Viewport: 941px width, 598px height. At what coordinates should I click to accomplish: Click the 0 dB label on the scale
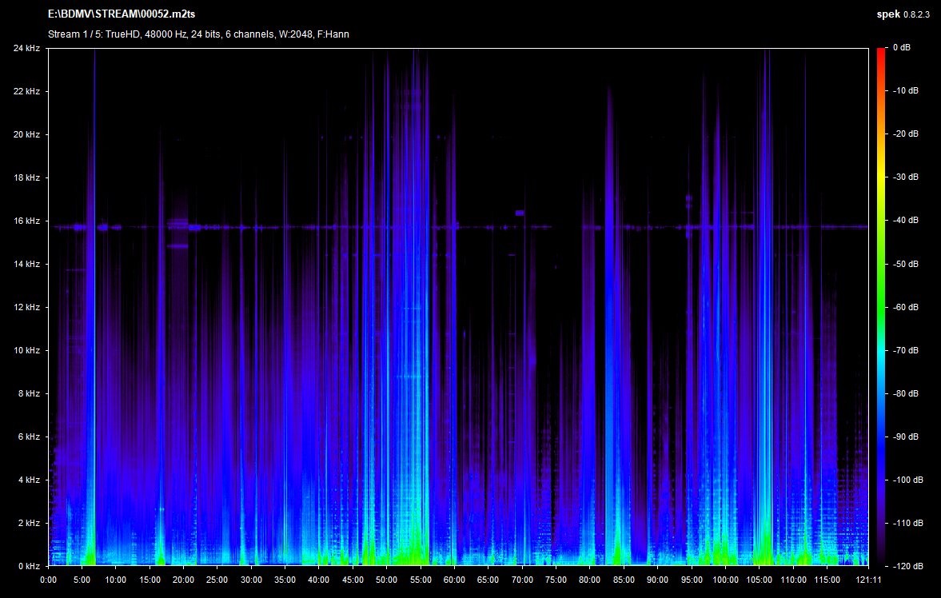(x=902, y=49)
